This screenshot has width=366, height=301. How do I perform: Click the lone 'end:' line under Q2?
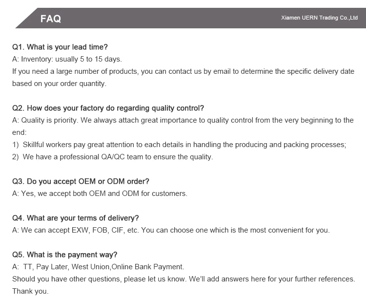pos(20,132)
